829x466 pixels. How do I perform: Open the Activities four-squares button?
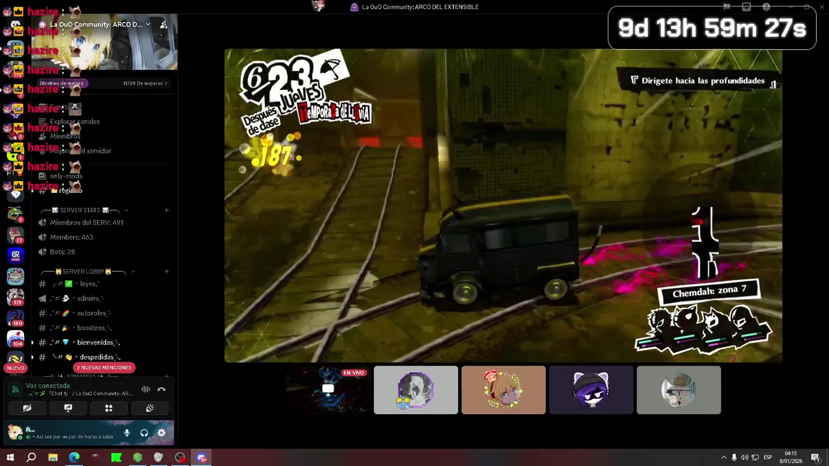point(109,408)
